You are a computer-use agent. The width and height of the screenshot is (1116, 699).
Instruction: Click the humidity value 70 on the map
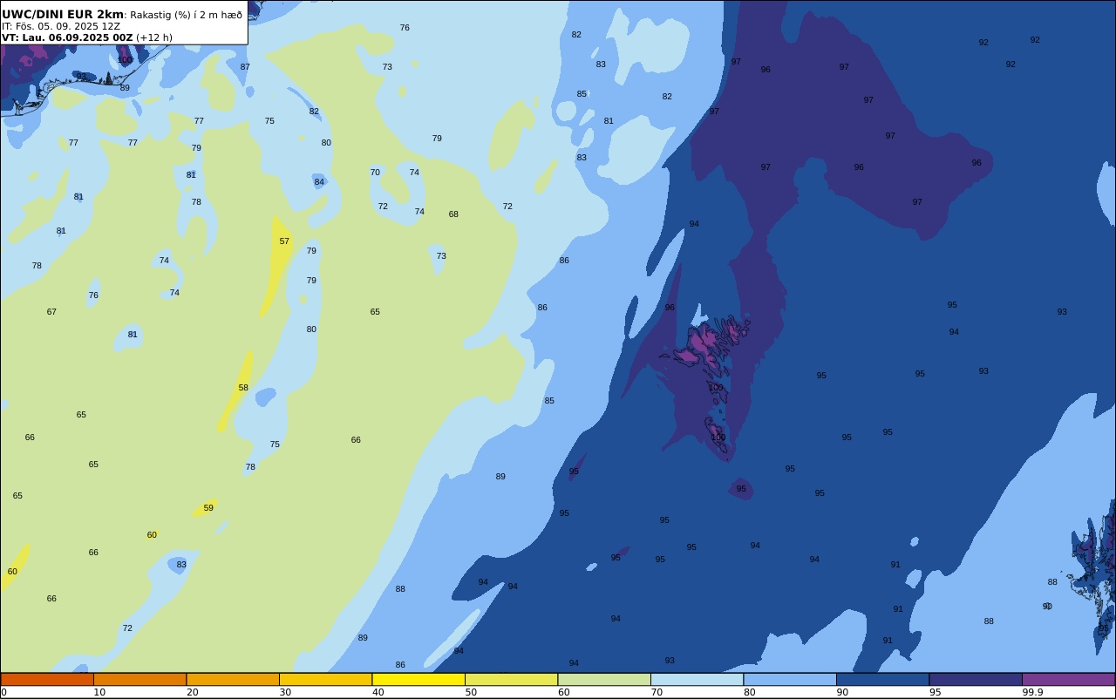375,173
